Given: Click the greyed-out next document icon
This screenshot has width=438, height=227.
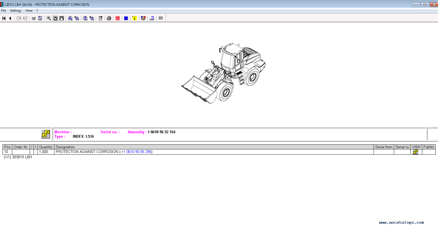Looking at the screenshot, I should click(19, 18).
